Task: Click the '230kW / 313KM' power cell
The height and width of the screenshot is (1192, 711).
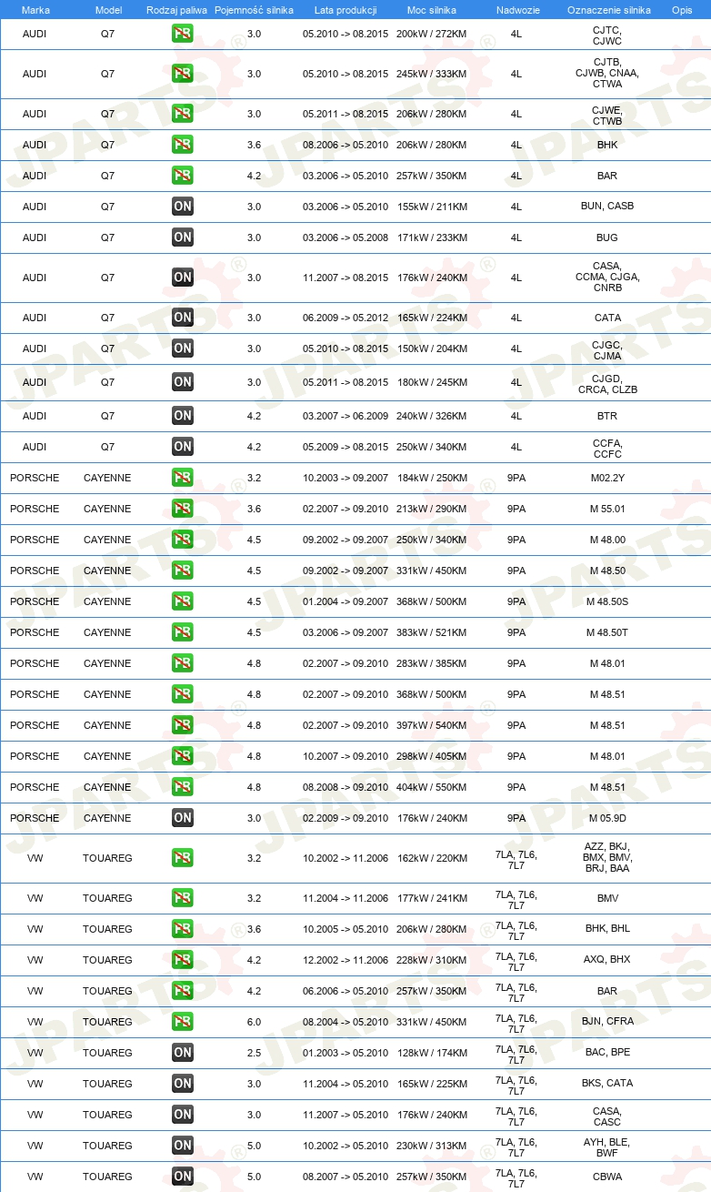Action: pyautogui.click(x=432, y=1146)
